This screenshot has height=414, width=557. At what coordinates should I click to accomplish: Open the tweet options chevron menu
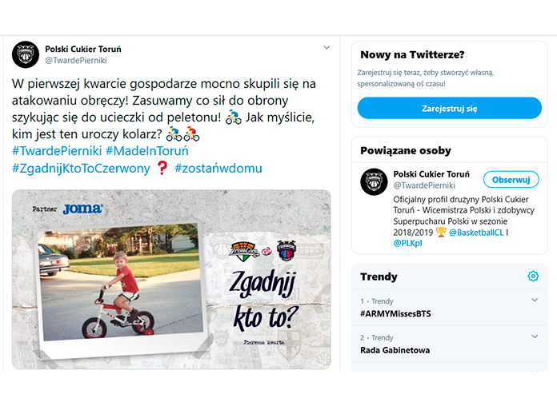[327, 48]
